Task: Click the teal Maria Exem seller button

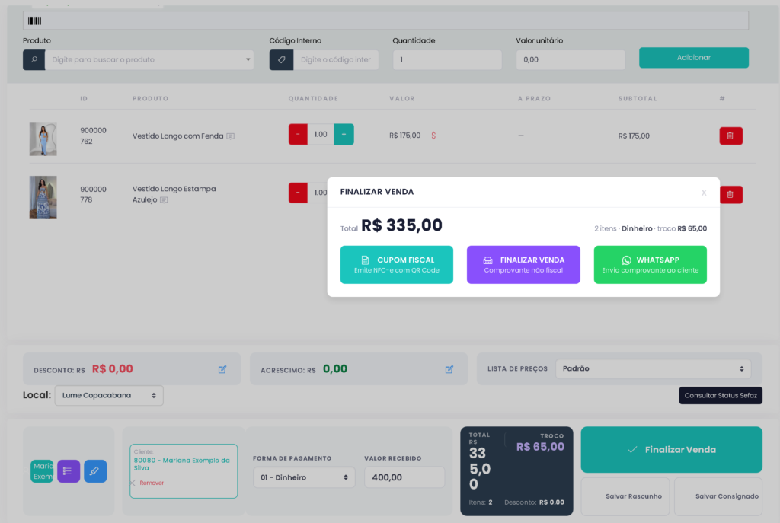Action: (x=43, y=471)
